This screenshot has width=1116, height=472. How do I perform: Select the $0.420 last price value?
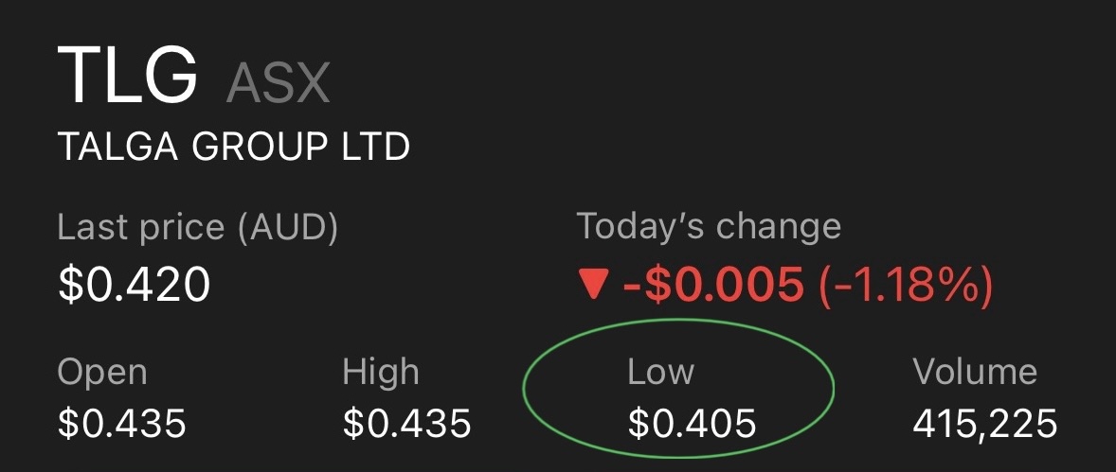(134, 284)
